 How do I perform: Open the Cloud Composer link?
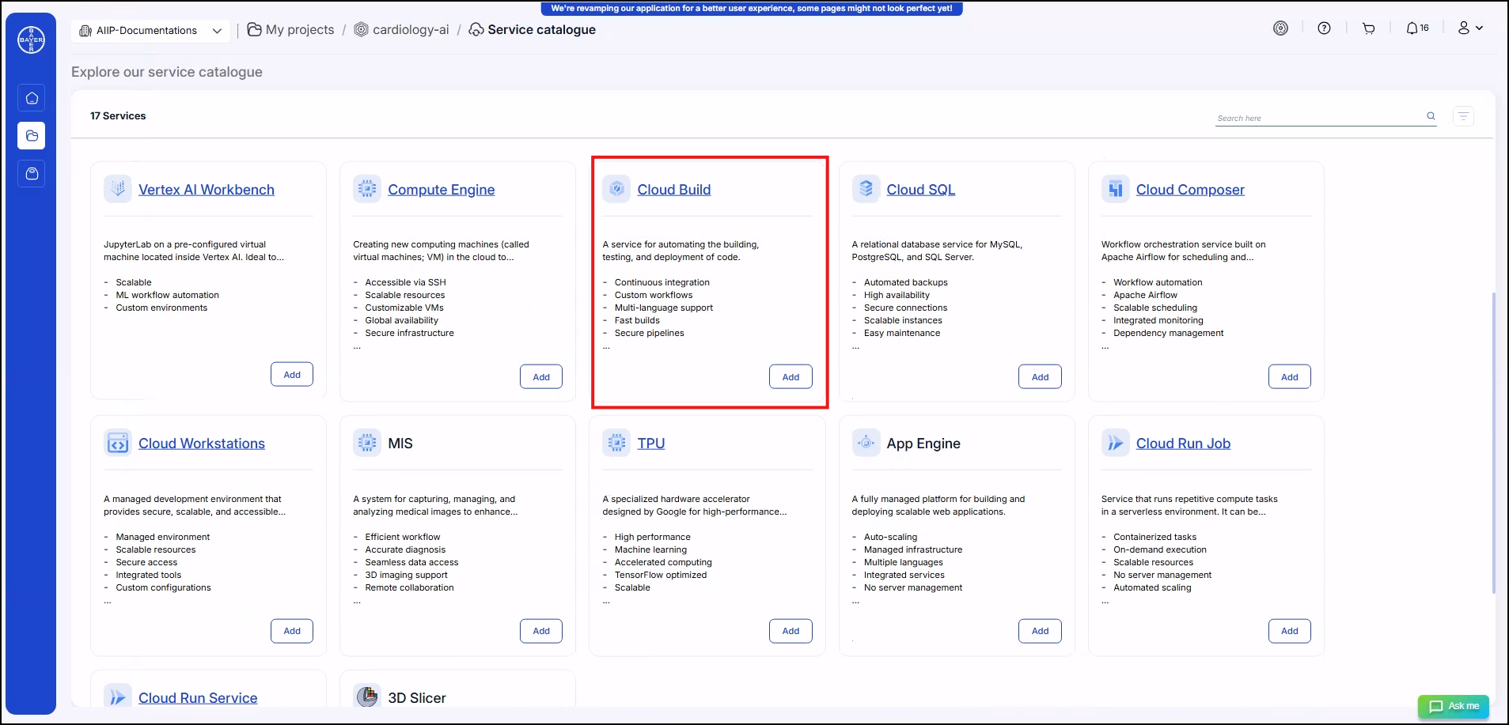[x=1190, y=190]
